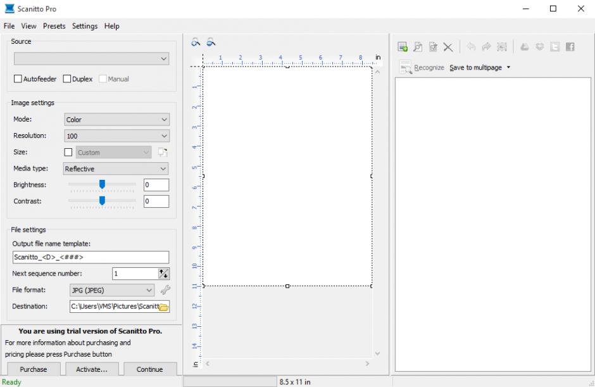Click the Output file name template field
The height and width of the screenshot is (387, 595).
91,257
